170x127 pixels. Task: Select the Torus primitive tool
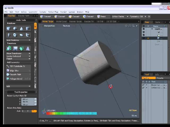pos(15,35)
